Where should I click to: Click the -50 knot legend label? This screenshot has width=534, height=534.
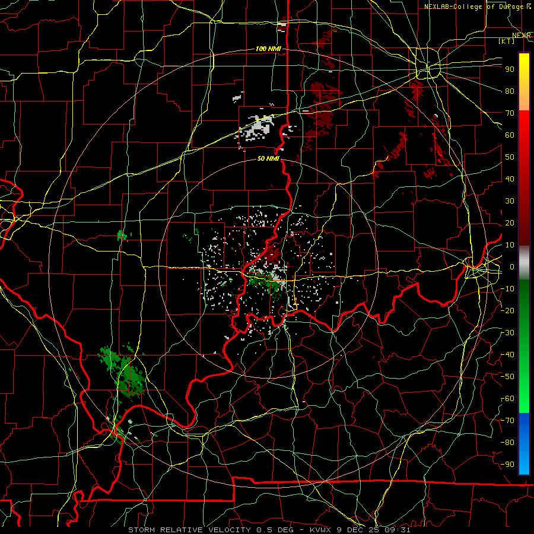(x=508, y=377)
